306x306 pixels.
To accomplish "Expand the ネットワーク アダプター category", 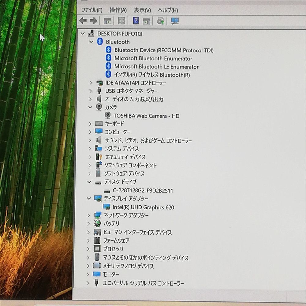I will click(88, 215).
